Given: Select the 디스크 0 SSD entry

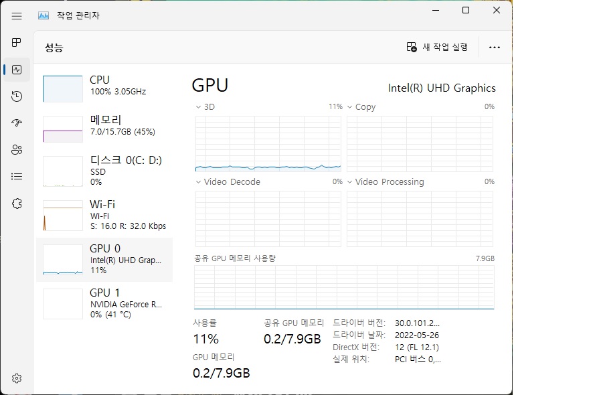Looking at the screenshot, I should [x=104, y=171].
